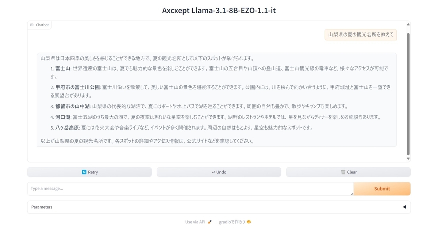Click the bold text '都留市の山中湖'
This screenshot has width=438, height=230.
[x=73, y=106]
